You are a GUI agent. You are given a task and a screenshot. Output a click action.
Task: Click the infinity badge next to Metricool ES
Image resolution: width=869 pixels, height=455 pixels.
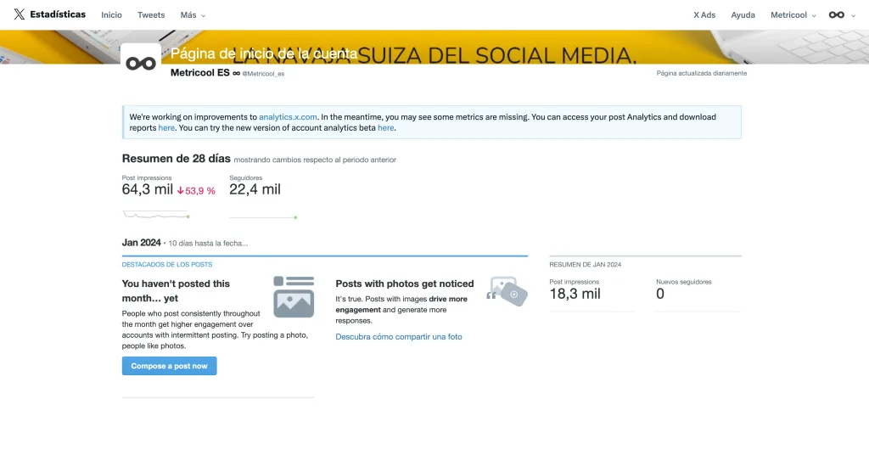click(x=236, y=73)
